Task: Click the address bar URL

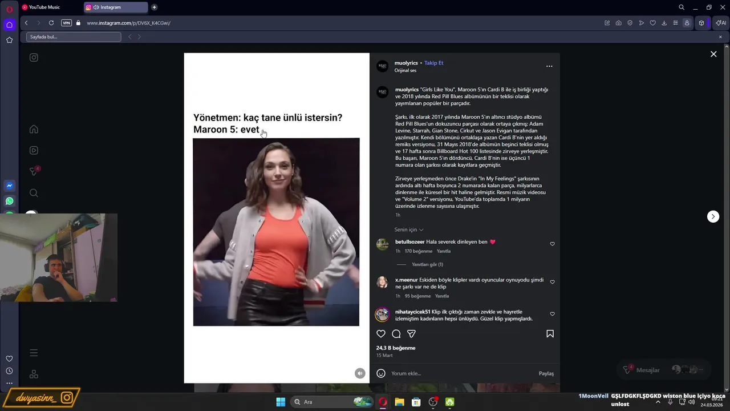Action: pyautogui.click(x=128, y=23)
